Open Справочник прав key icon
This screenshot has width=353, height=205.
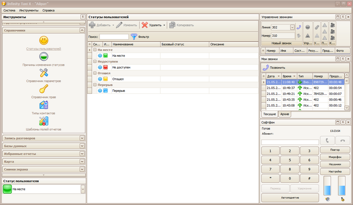point(44,89)
